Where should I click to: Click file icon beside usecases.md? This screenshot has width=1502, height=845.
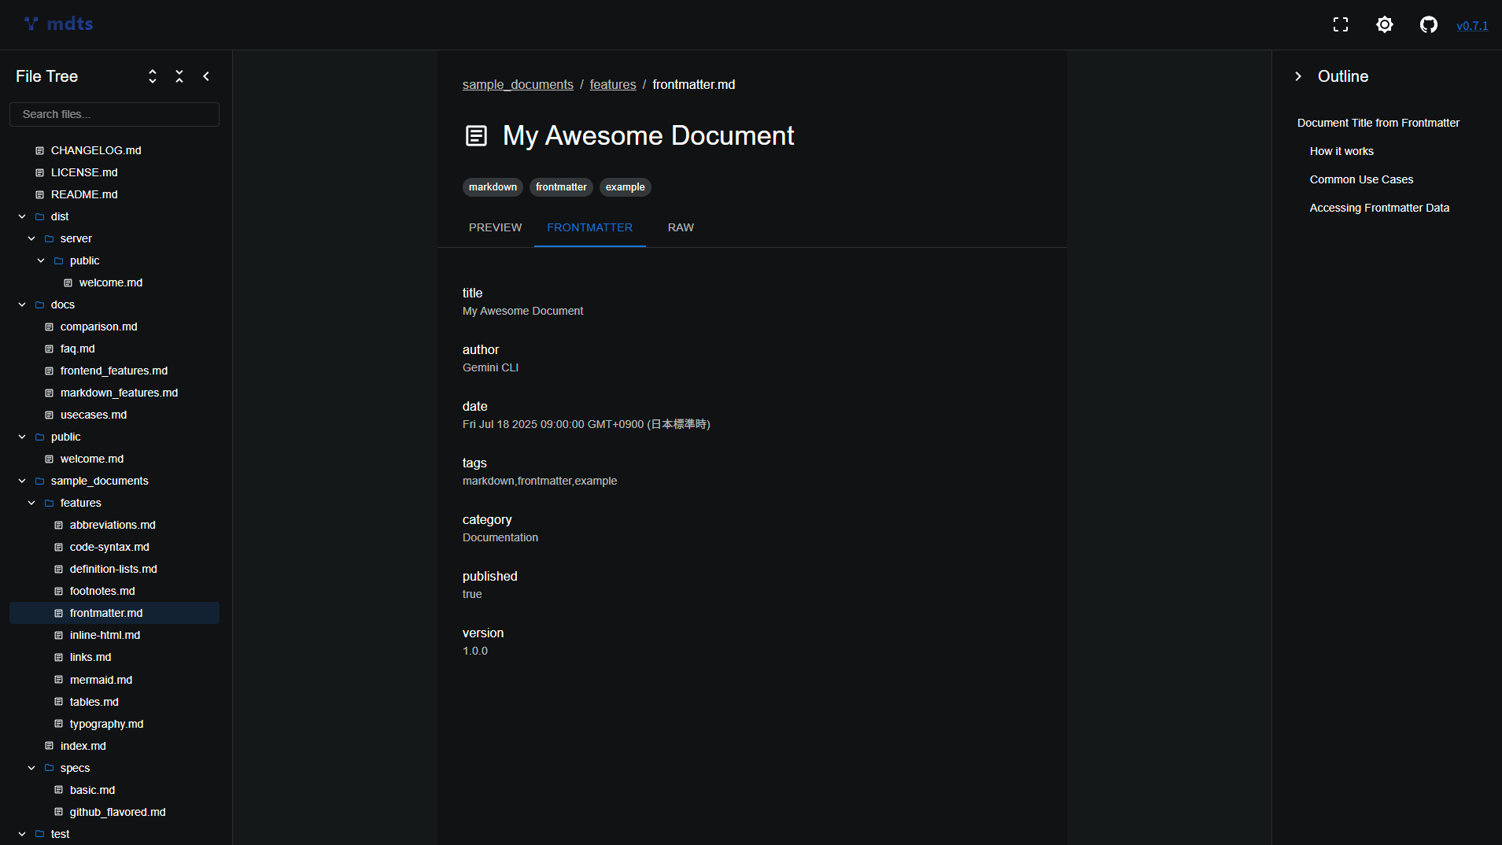(x=49, y=415)
